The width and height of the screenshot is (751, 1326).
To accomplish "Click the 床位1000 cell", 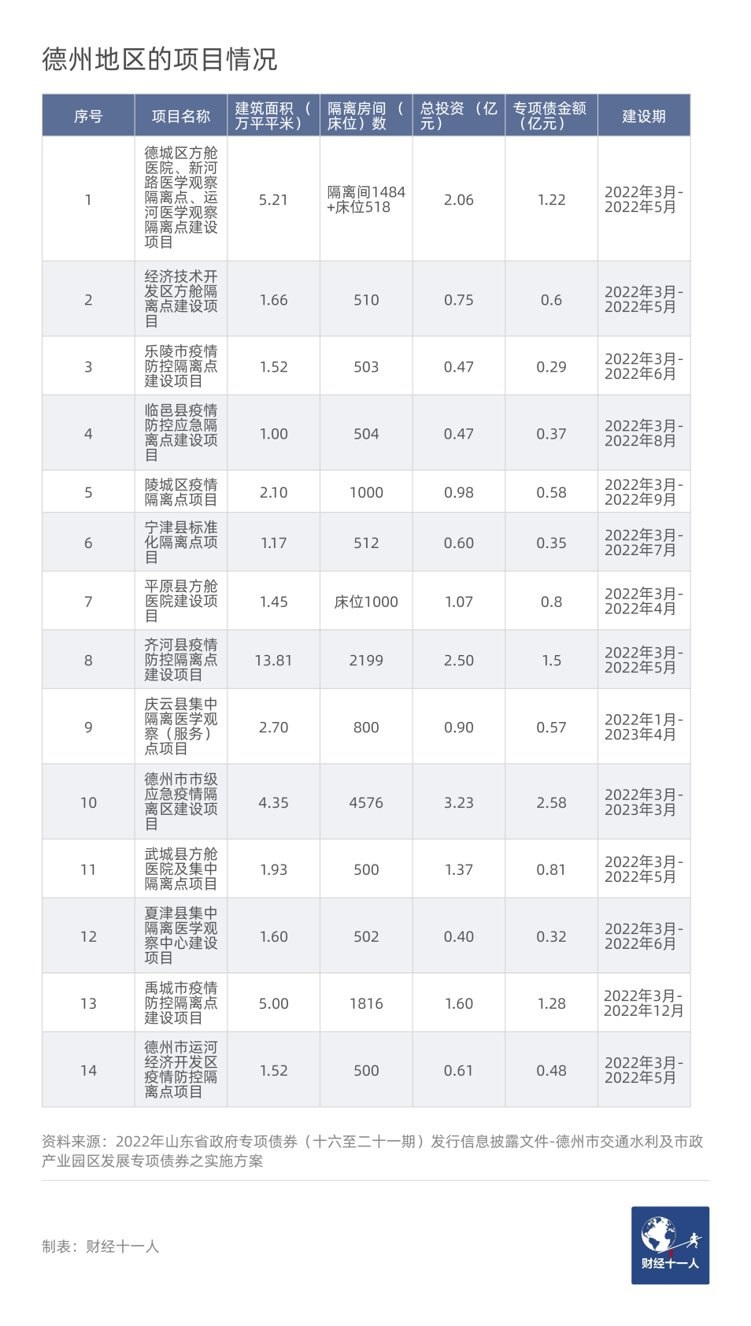I will coord(366,602).
